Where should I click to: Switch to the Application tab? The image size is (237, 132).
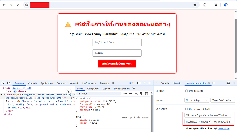click(47, 83)
